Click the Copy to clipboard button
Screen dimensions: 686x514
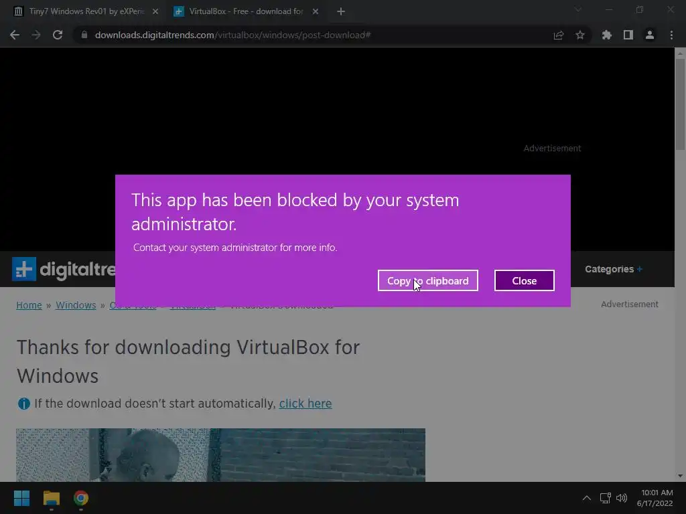click(x=428, y=280)
